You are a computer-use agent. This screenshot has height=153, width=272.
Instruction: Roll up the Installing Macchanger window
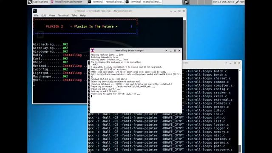point(166,51)
